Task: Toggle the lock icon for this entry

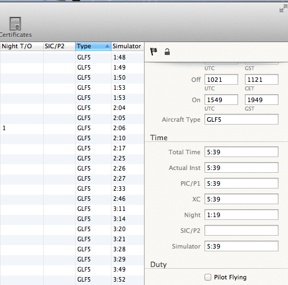Action: pyautogui.click(x=167, y=52)
